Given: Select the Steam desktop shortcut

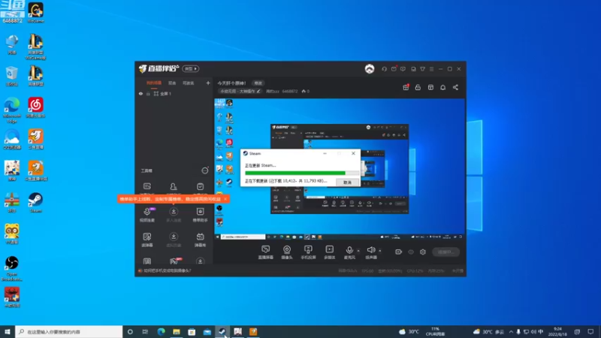Looking at the screenshot, I should [35, 203].
